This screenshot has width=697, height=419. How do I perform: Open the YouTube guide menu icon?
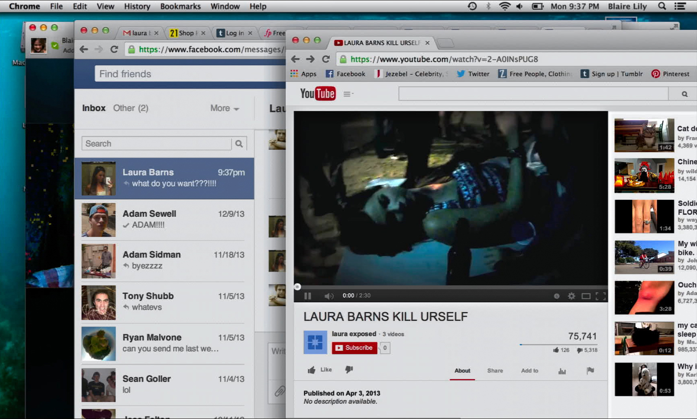[347, 94]
